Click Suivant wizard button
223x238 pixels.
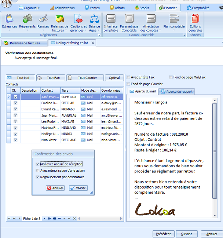point(187,234)
